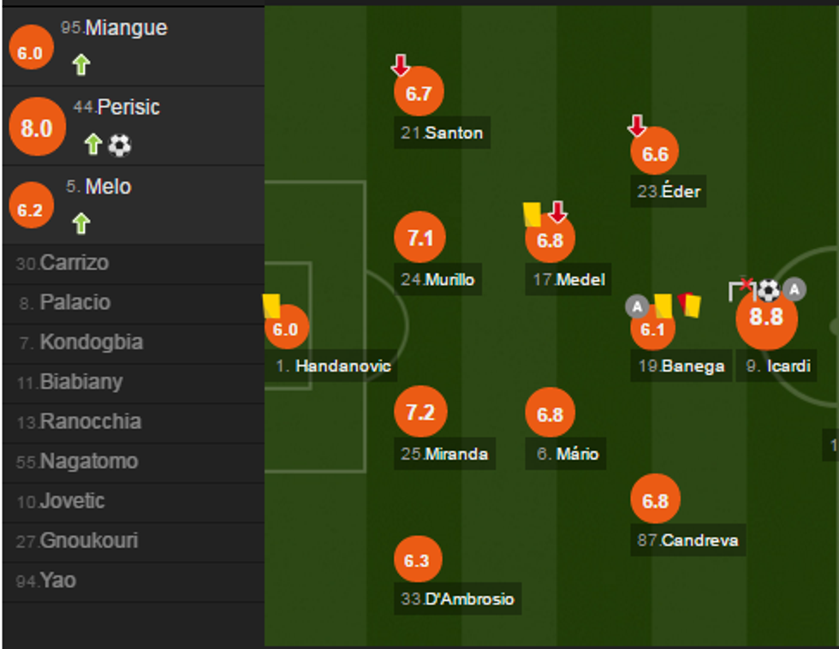Click the yellow card beside Medel
The width and height of the screenshot is (839, 649).
coord(533,214)
